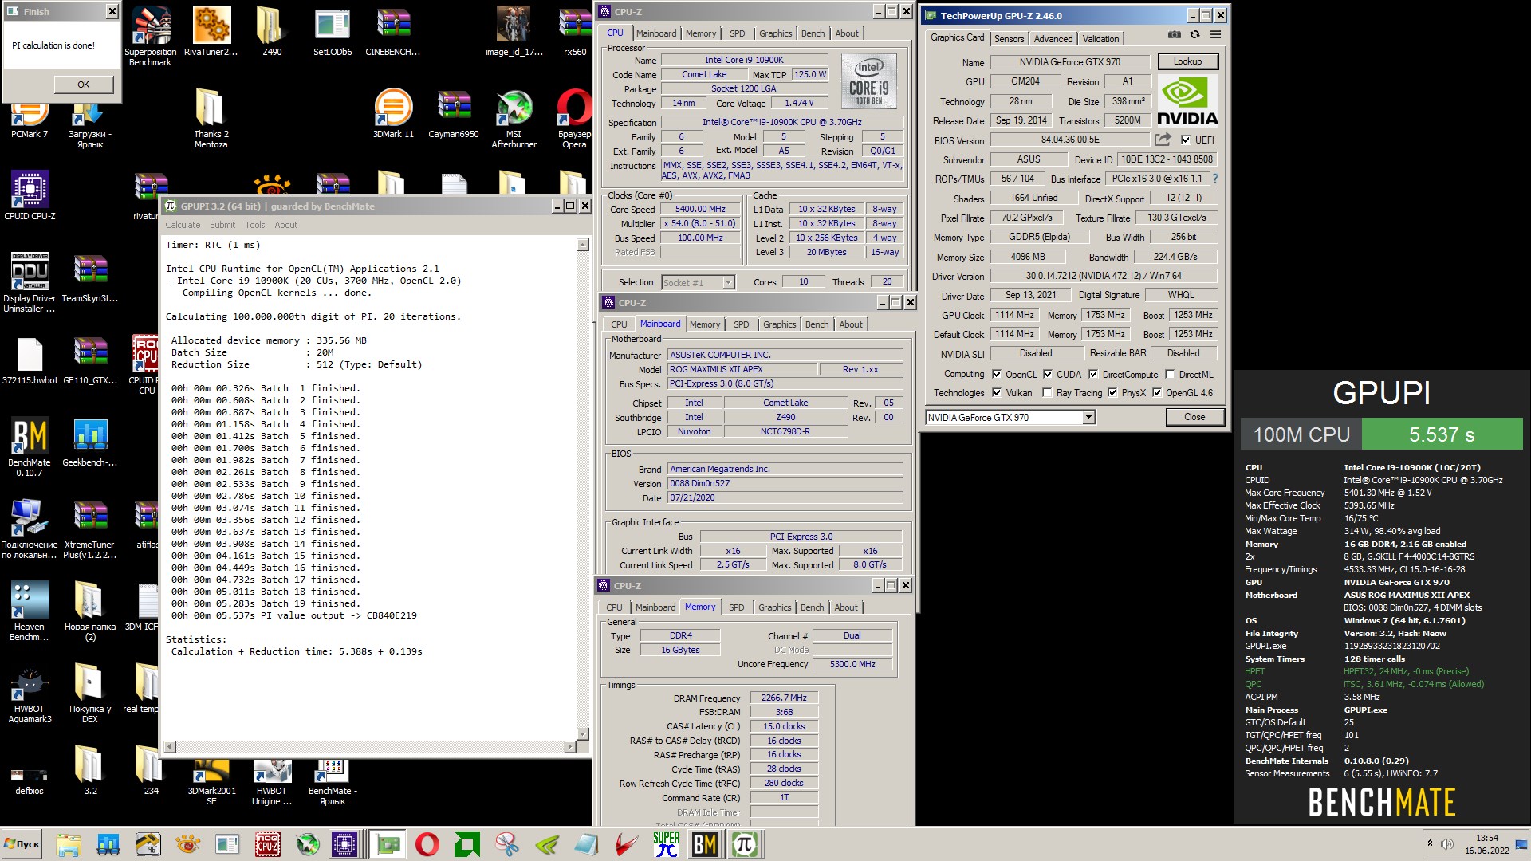Open the Heaven Benchmark desktop shortcut
Viewport: 1531px width, 861px height.
[x=30, y=611]
